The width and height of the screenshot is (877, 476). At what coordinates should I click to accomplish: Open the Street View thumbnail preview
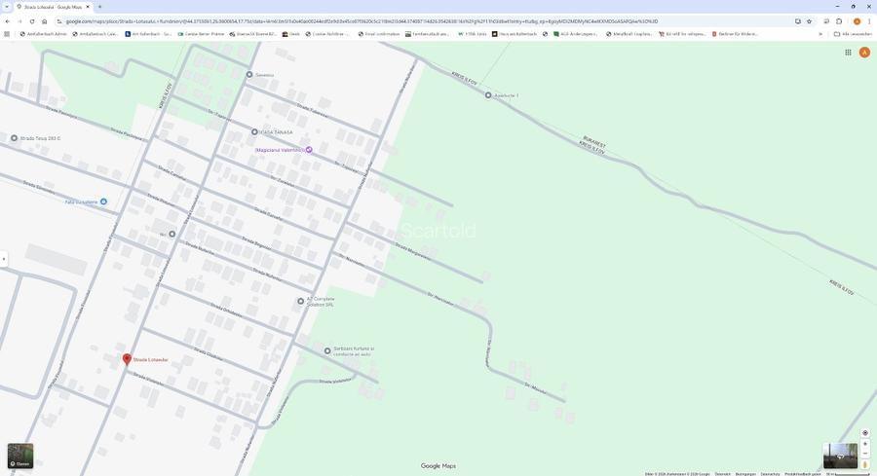[839, 456]
